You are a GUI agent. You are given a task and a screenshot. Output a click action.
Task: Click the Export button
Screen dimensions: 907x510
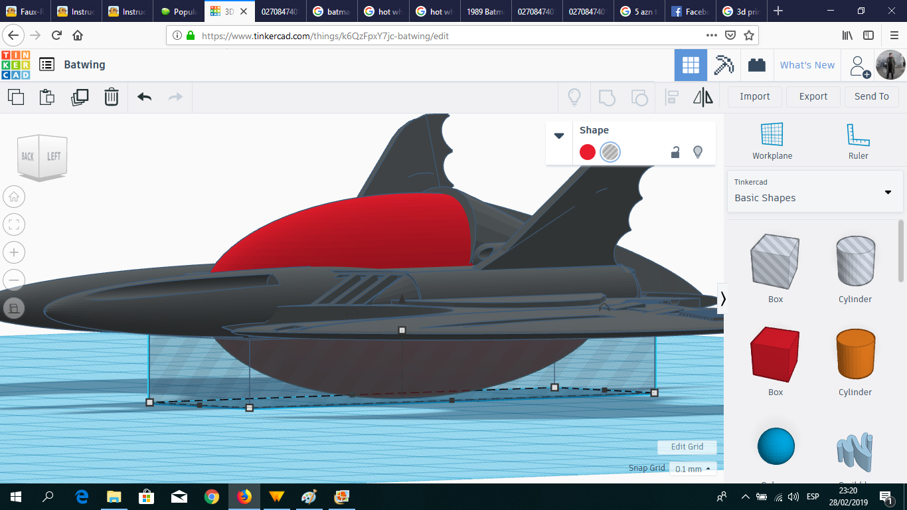[813, 96]
